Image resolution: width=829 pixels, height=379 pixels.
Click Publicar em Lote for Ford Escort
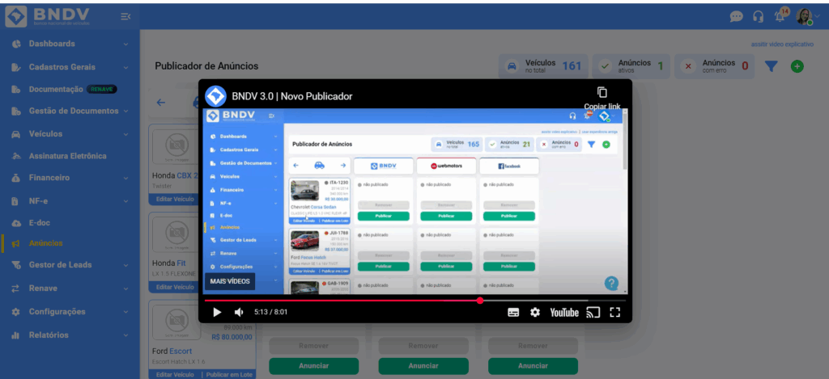pos(228,375)
